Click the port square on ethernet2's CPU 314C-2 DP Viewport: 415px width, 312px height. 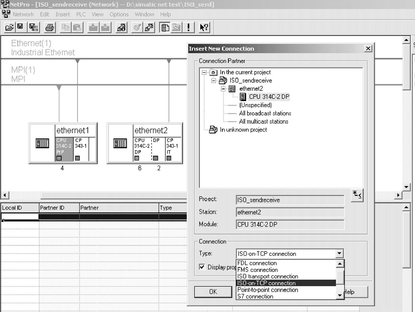pos(137,158)
